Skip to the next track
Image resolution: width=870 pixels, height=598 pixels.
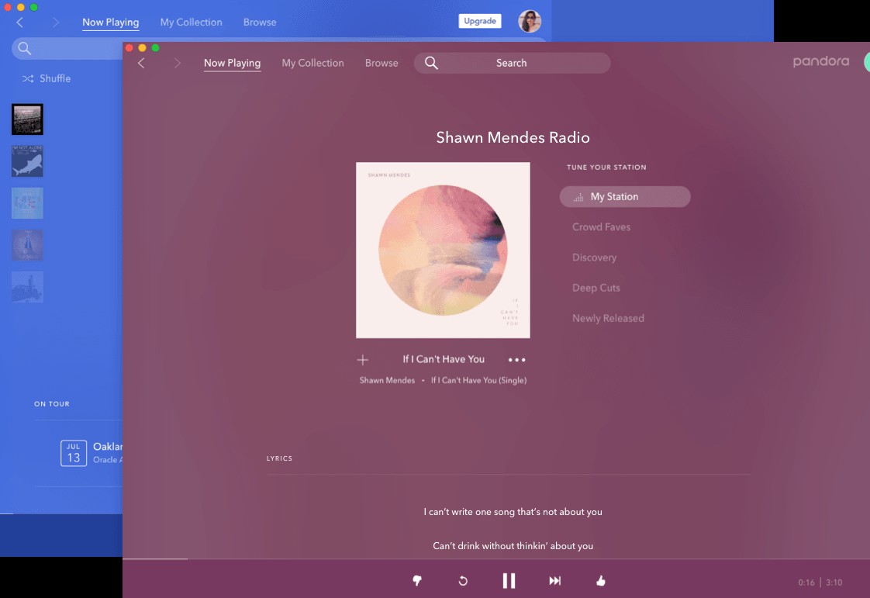(555, 581)
